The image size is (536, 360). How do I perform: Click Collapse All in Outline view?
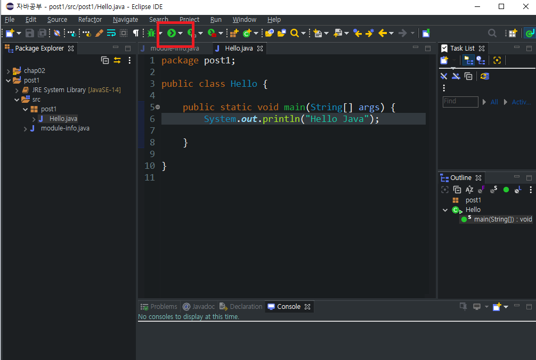pos(457,190)
